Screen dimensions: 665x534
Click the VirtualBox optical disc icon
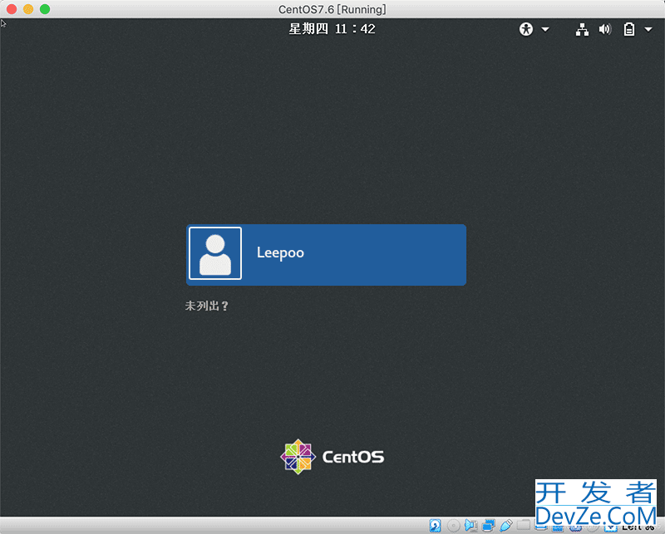point(453,526)
